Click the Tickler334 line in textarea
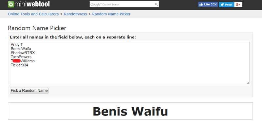 pyautogui.click(x=19, y=65)
